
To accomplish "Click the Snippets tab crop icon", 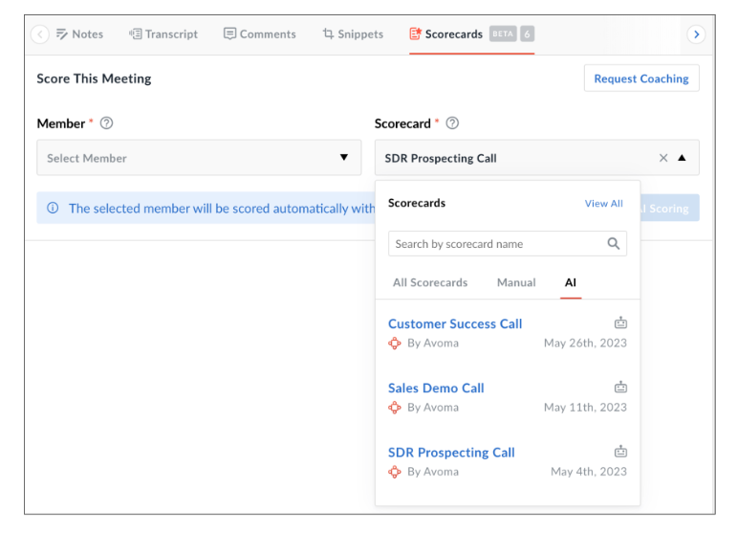I will tap(328, 33).
